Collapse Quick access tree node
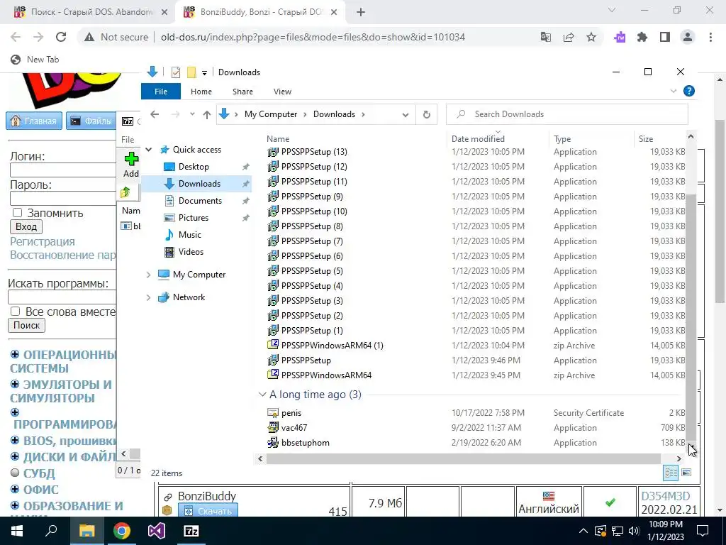Image resolution: width=726 pixels, height=545 pixels. coord(149,150)
